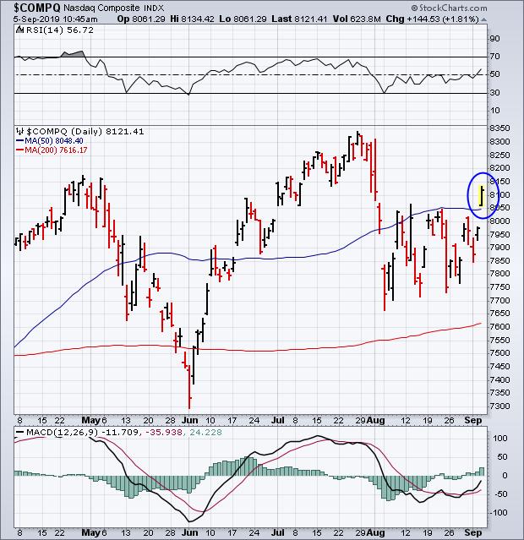Click the bar-chart icon before $COMPQ (Daily)
The width and height of the screenshot is (524, 540).
point(20,131)
